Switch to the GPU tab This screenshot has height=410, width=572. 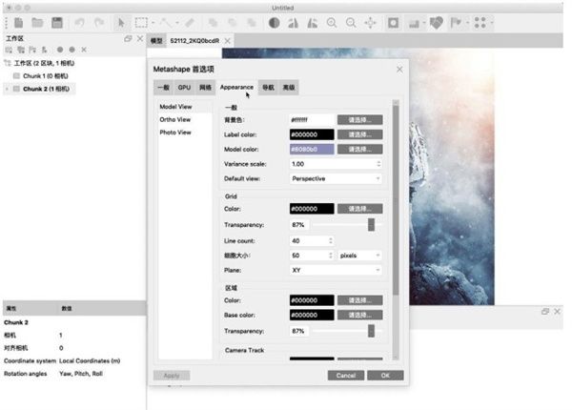(184, 87)
